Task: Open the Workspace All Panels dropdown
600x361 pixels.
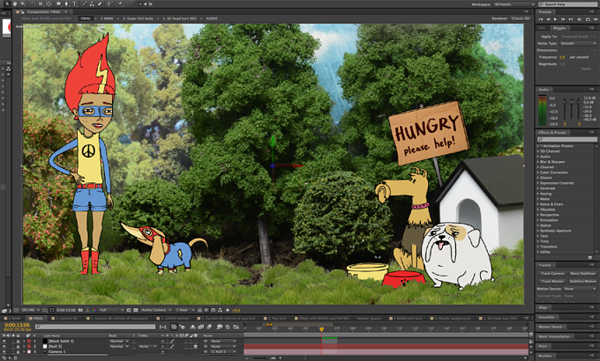Action: 514,4
